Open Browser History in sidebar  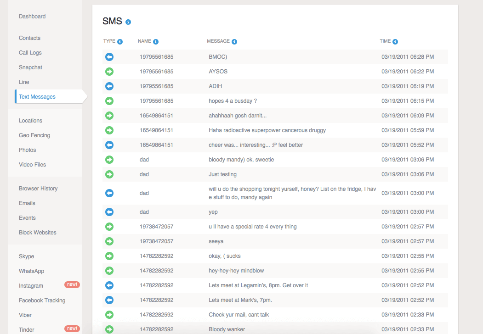(38, 189)
